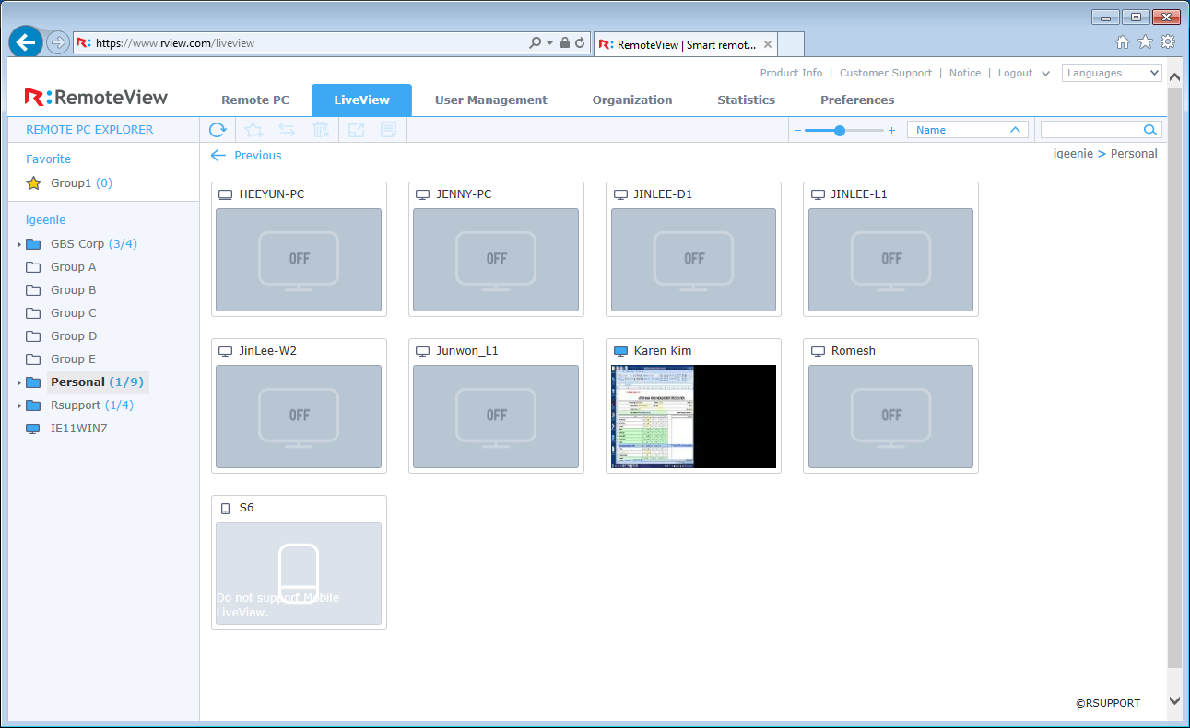The width and height of the screenshot is (1190, 728).
Task: Open the Karen Kim live screen thumbnail
Action: 694,417
